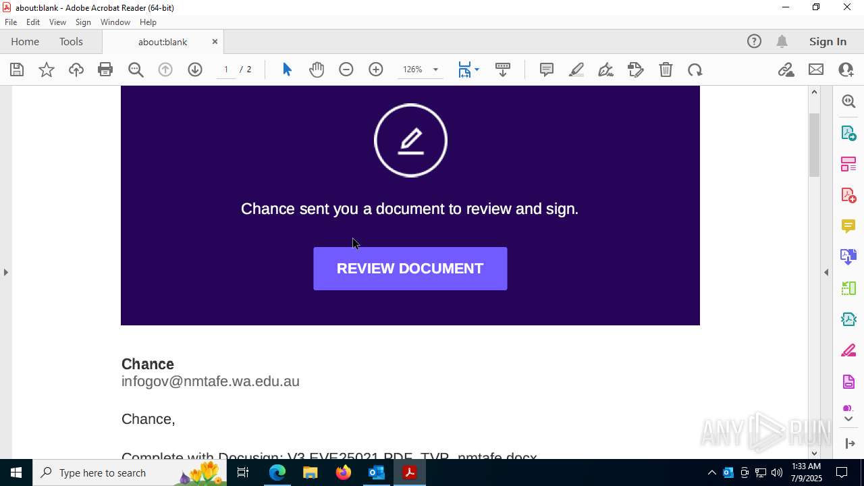Open the purple Protect tool in the right pane

coord(848,382)
